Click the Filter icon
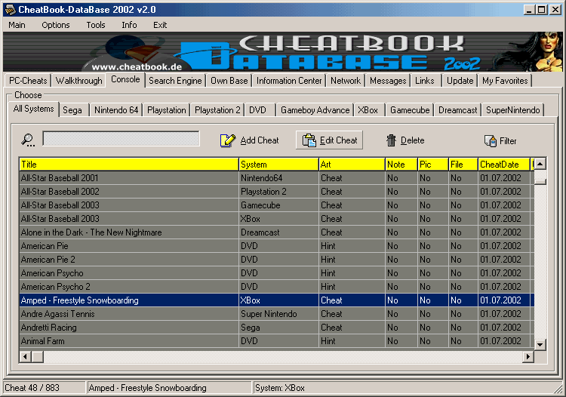The image size is (566, 397). coord(490,141)
